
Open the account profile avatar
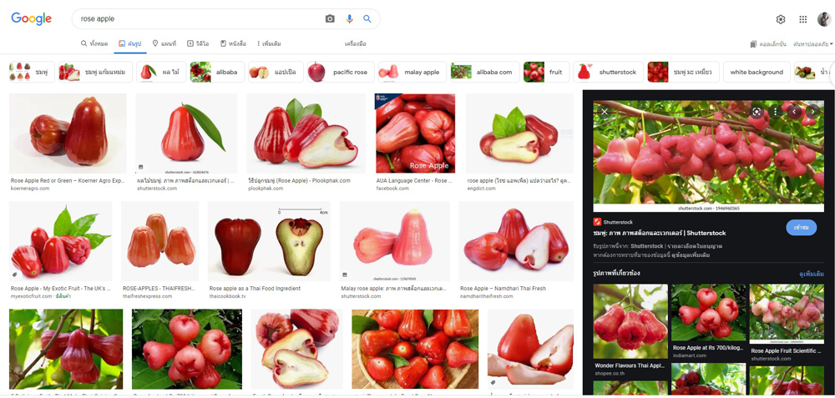point(824,20)
